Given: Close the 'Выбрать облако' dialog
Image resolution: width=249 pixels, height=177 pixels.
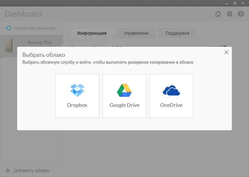Looking at the screenshot, I should pyautogui.click(x=226, y=52).
